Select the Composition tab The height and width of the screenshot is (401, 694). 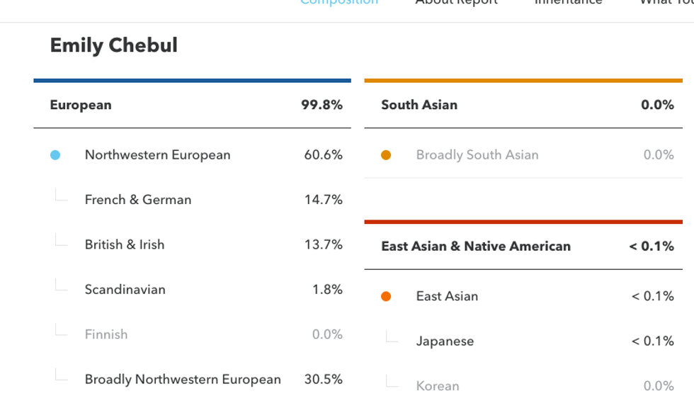[339, 3]
